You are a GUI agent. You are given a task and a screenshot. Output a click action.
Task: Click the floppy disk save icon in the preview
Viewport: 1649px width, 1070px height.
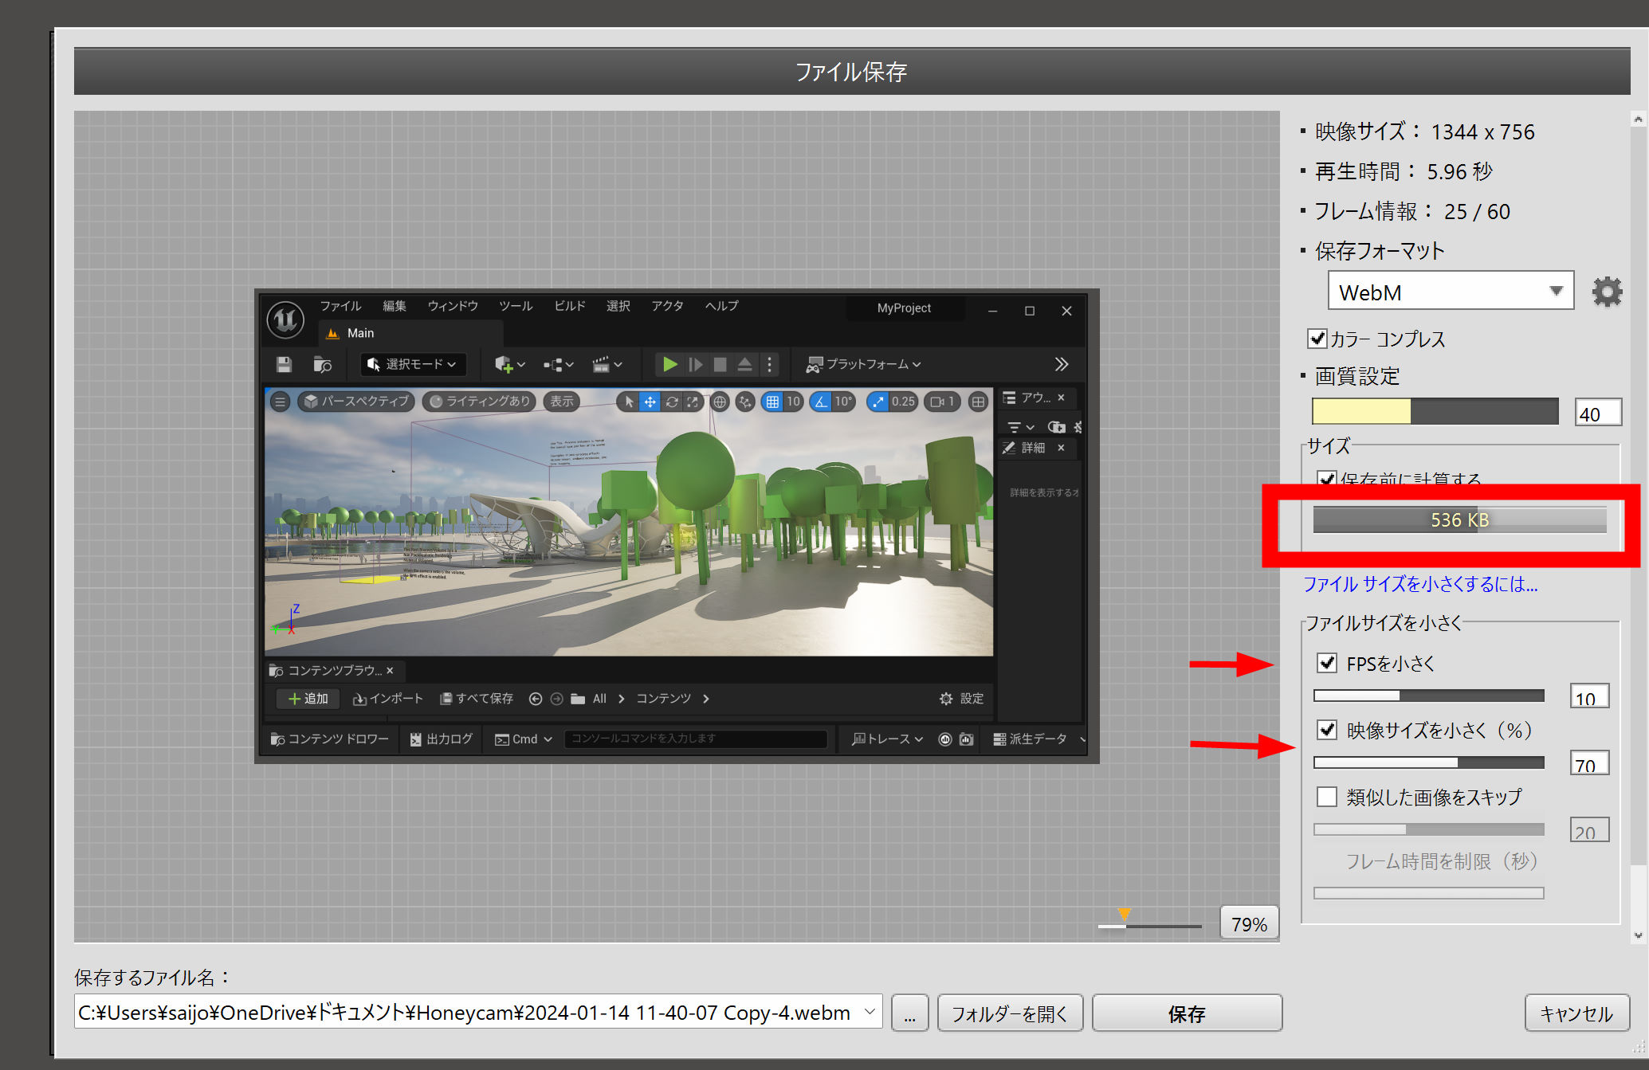(284, 364)
